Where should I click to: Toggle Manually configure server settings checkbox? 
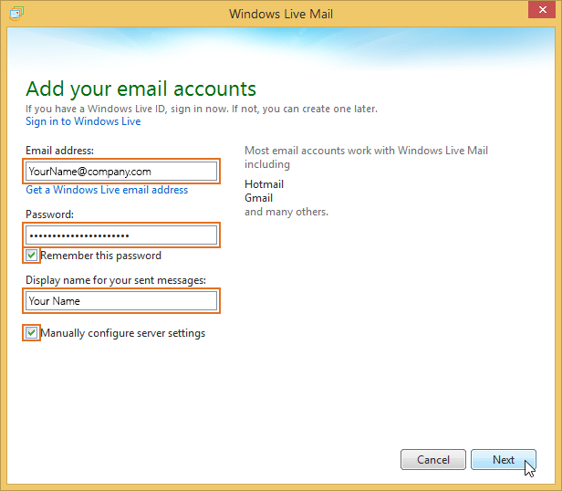click(32, 333)
